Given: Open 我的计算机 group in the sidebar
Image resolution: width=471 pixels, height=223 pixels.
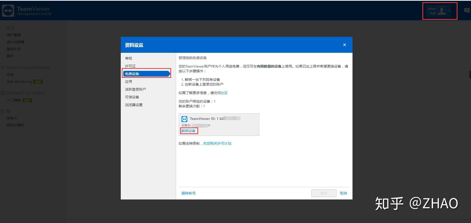Looking at the screenshot, I should (16, 125).
